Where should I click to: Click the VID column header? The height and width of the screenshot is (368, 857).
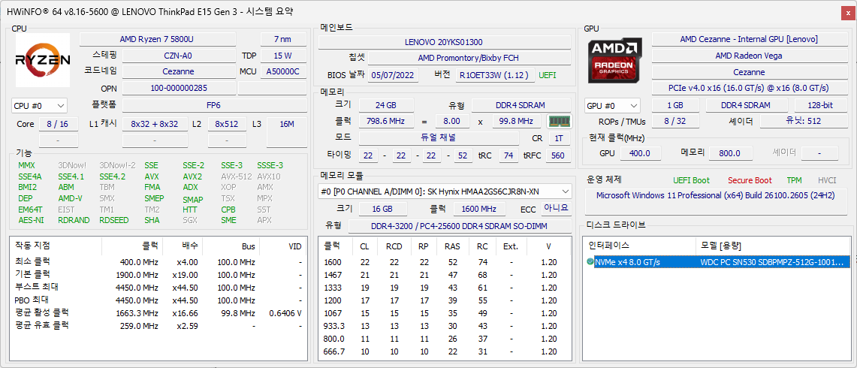(x=283, y=246)
